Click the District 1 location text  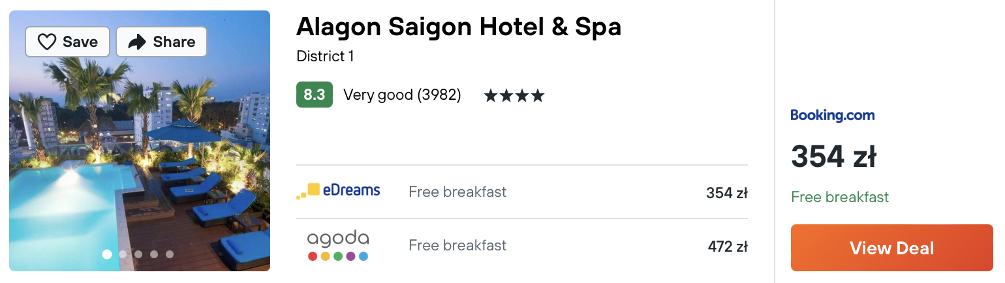tap(325, 57)
